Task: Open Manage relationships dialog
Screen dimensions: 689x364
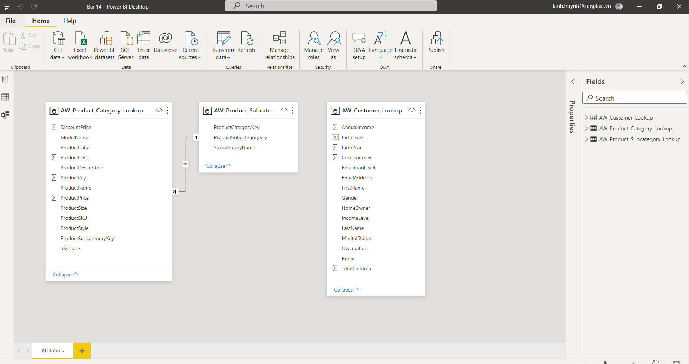Action: point(279,45)
